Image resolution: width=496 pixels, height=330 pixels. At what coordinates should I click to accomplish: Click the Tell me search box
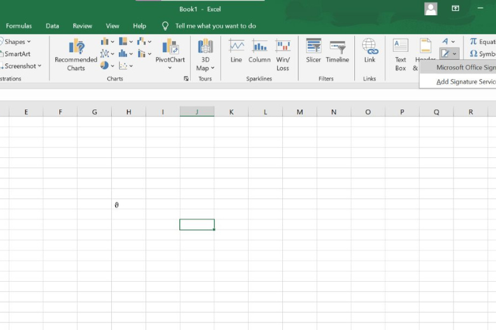coord(216,26)
